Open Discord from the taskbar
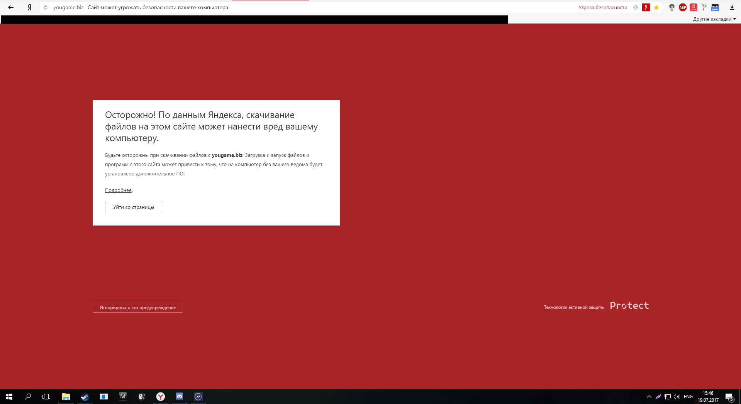Viewport: 741px width, 404px height. pyautogui.click(x=180, y=396)
